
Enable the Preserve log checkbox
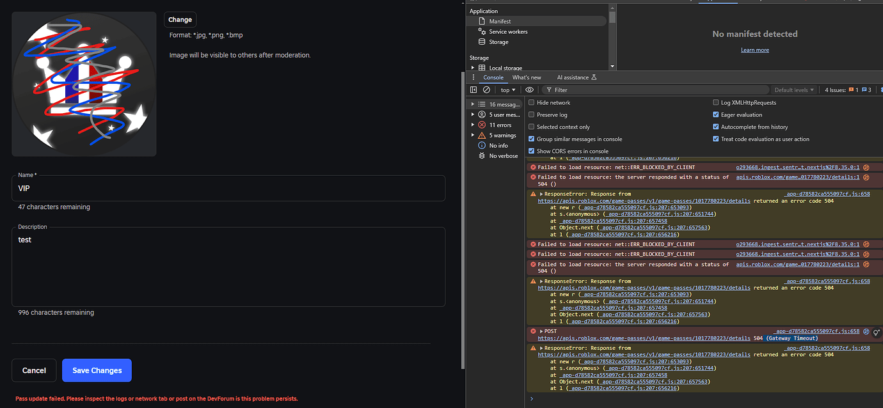coord(531,115)
